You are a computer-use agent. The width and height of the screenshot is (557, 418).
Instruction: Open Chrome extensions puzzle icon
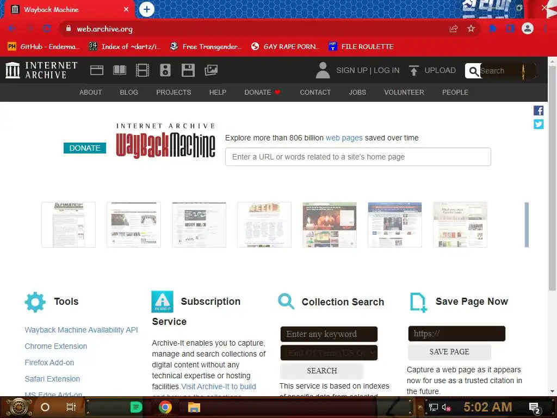(493, 29)
